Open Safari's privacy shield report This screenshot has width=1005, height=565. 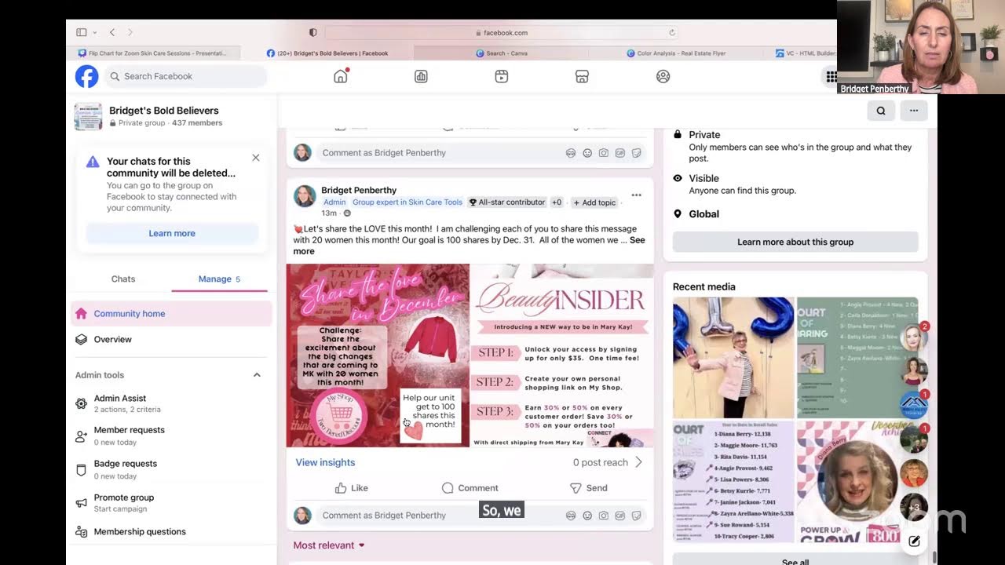pos(313,32)
